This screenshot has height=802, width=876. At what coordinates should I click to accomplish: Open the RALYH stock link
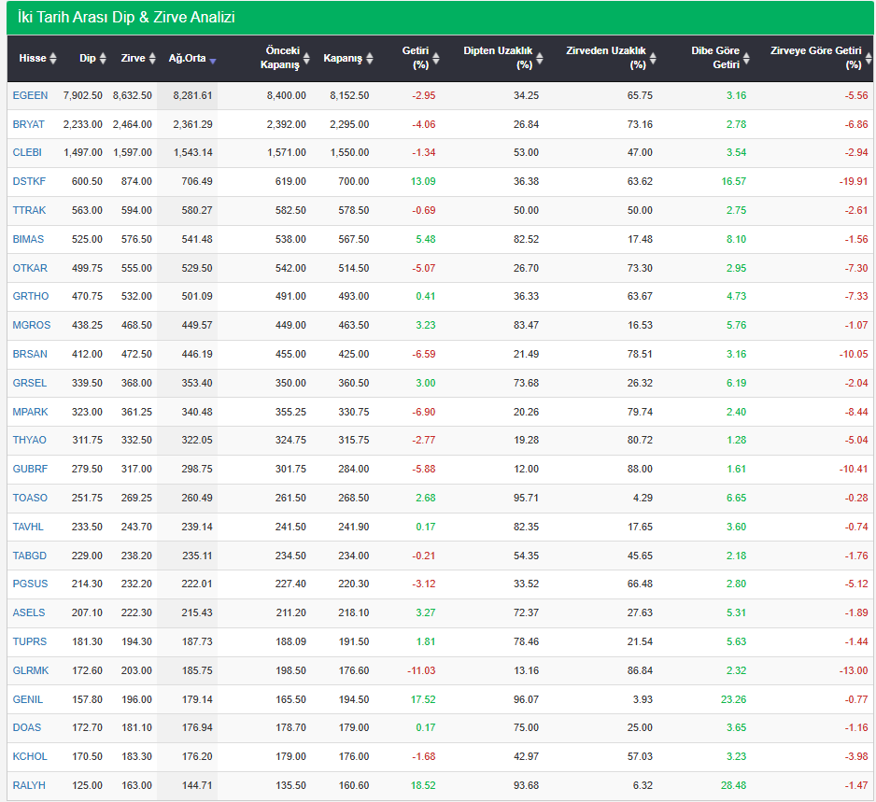(x=29, y=785)
